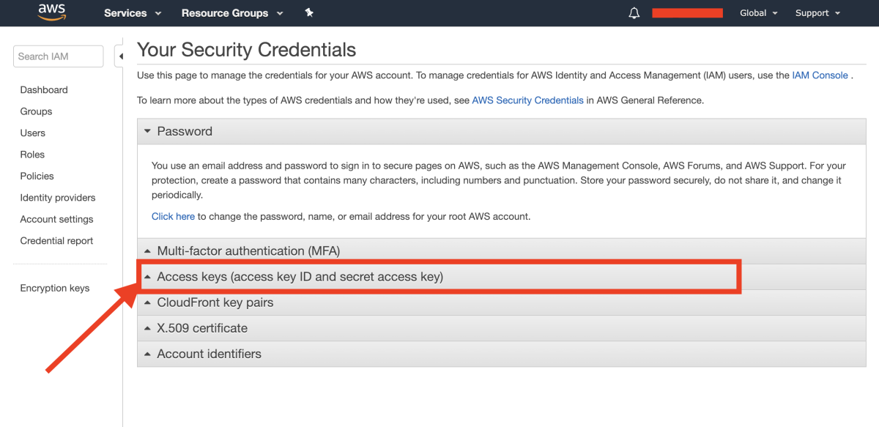Select Credential report in sidebar
879x427 pixels.
[x=56, y=241]
